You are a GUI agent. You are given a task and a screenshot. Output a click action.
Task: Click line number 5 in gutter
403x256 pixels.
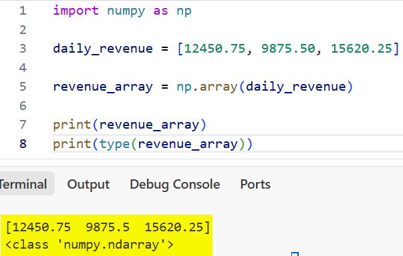(23, 87)
